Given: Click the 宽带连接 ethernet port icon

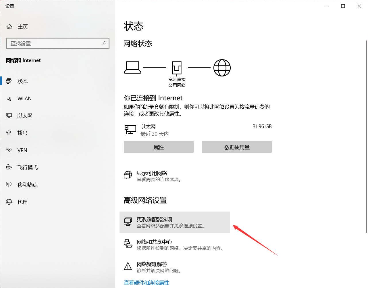Looking at the screenshot, I should pos(177,68).
